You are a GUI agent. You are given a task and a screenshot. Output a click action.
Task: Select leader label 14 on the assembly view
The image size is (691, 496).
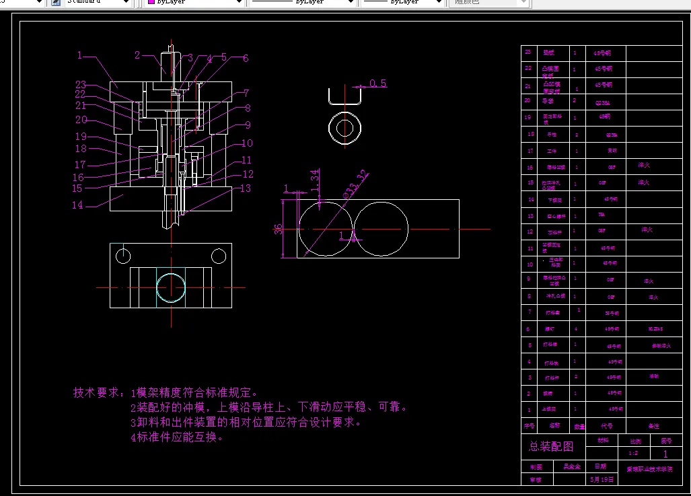pyautogui.click(x=77, y=205)
